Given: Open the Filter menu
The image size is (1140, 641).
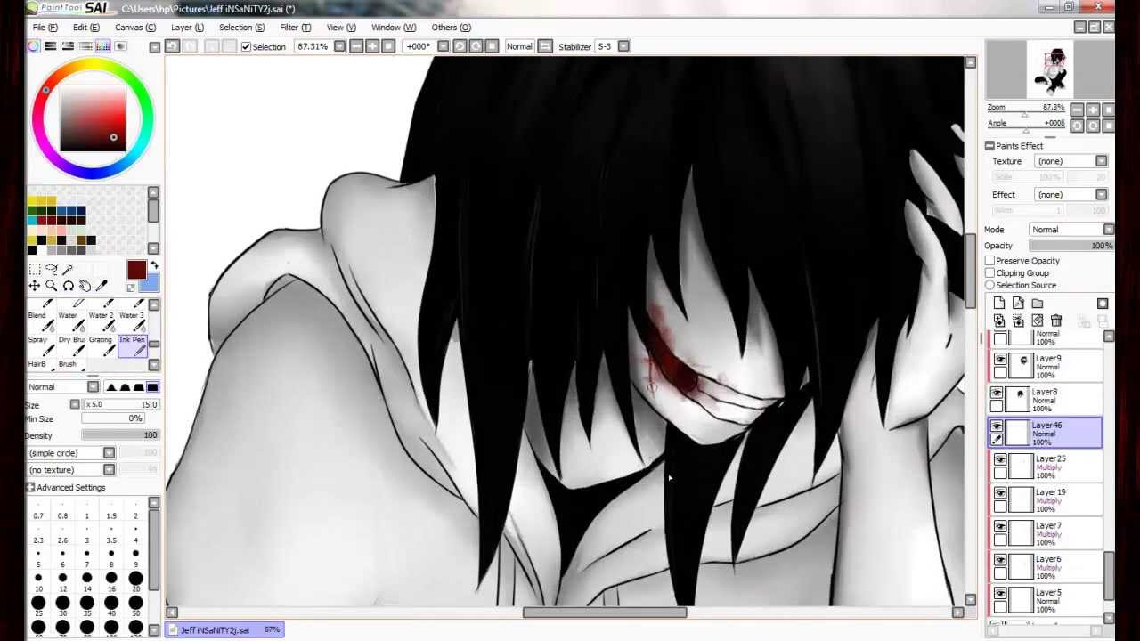Looking at the screenshot, I should 295,28.
